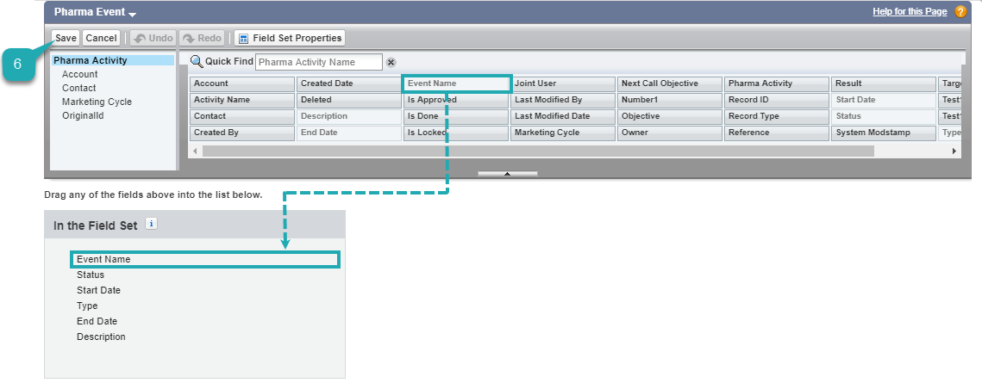Collapse the field palette with the arrow handle
The width and height of the screenshot is (982, 383).
click(x=507, y=173)
